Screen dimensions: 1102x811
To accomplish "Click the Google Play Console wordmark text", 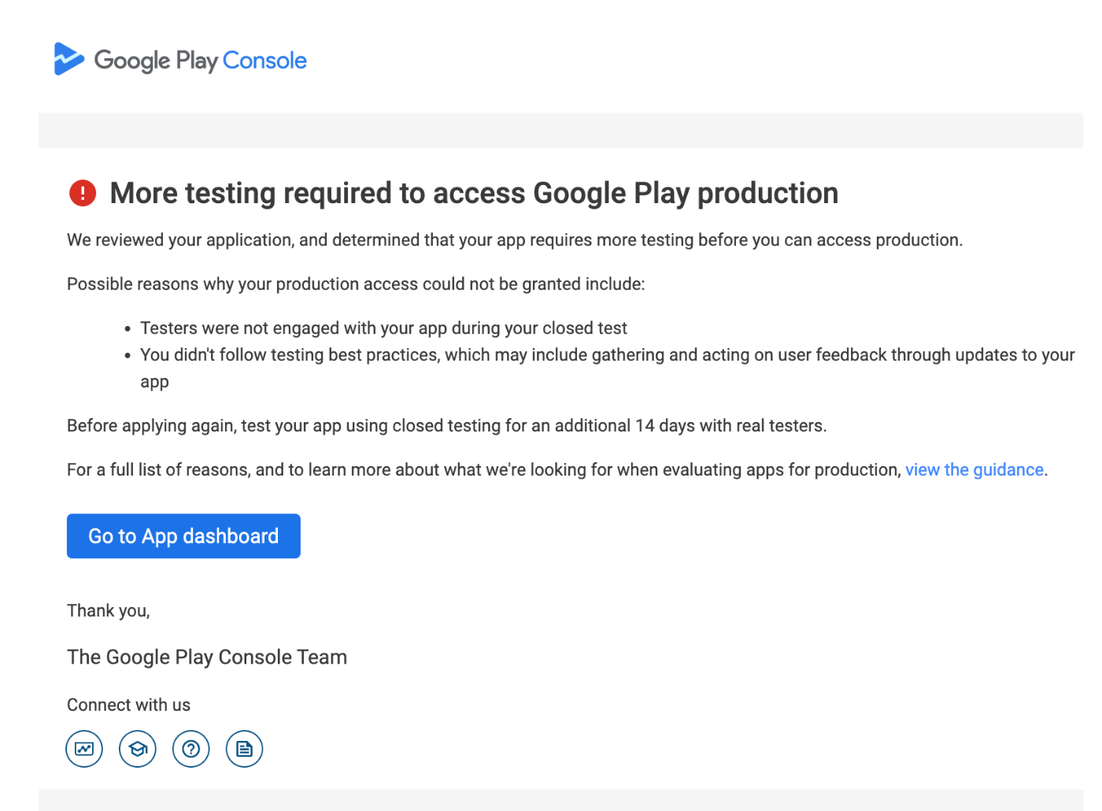I will 201,61.
